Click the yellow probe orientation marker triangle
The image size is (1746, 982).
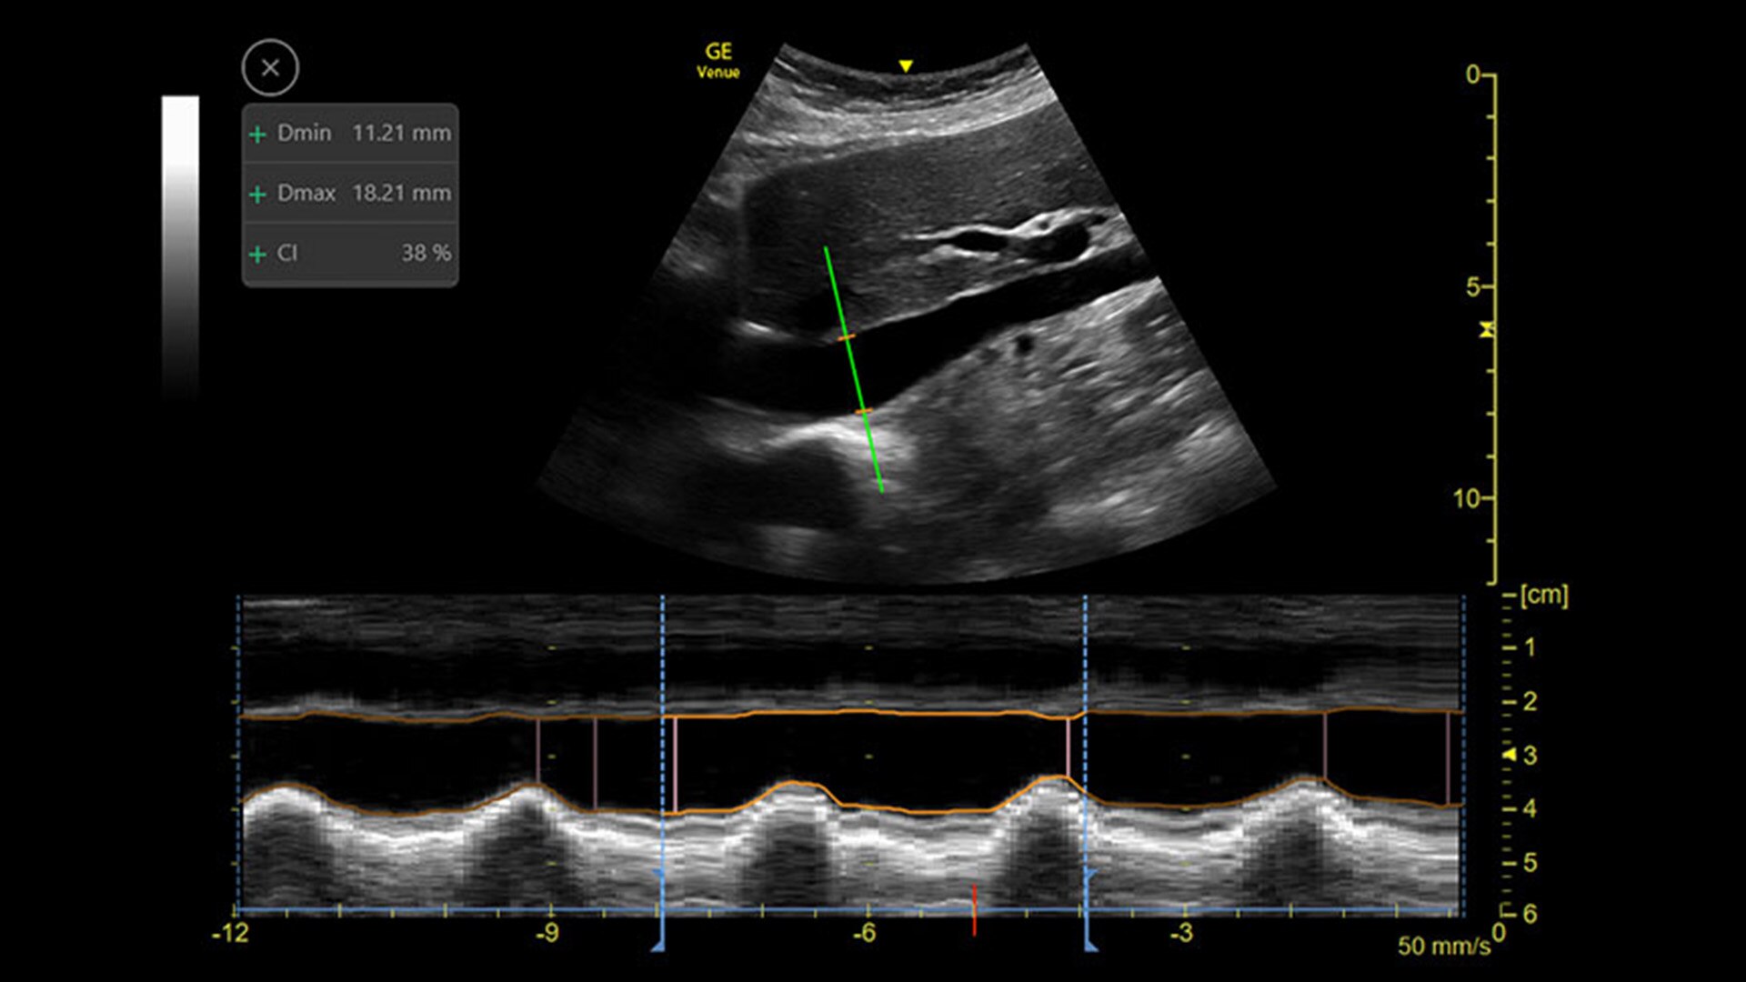(905, 65)
